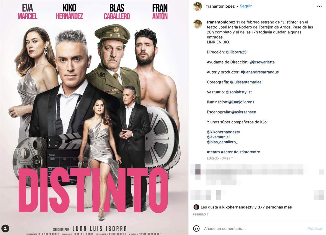The width and height of the screenshot is (326, 235).
Task: Click the comment input field
Action: point(254,228)
